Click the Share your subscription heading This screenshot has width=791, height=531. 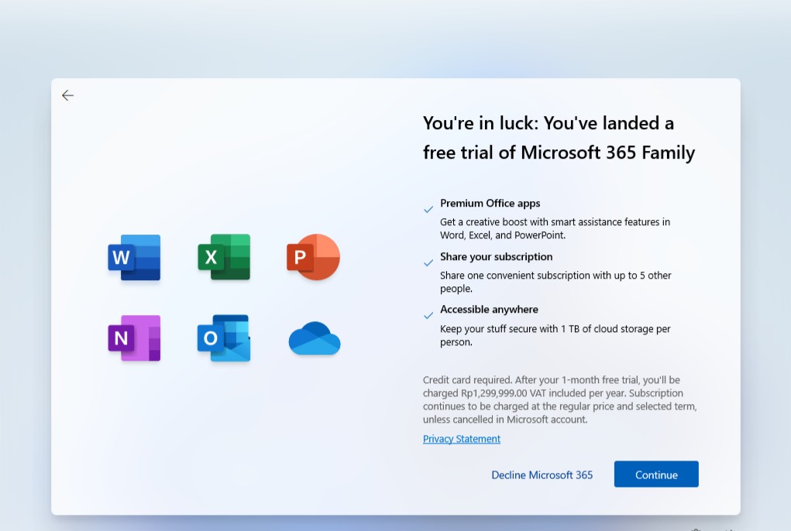(497, 256)
